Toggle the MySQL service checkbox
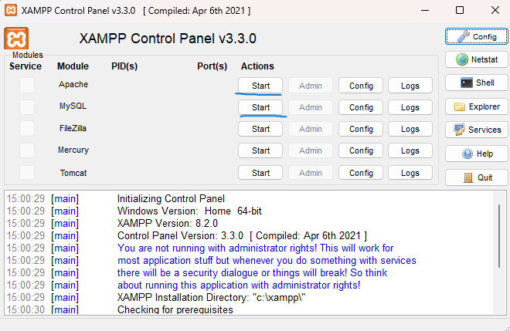510x331 pixels. click(27, 106)
